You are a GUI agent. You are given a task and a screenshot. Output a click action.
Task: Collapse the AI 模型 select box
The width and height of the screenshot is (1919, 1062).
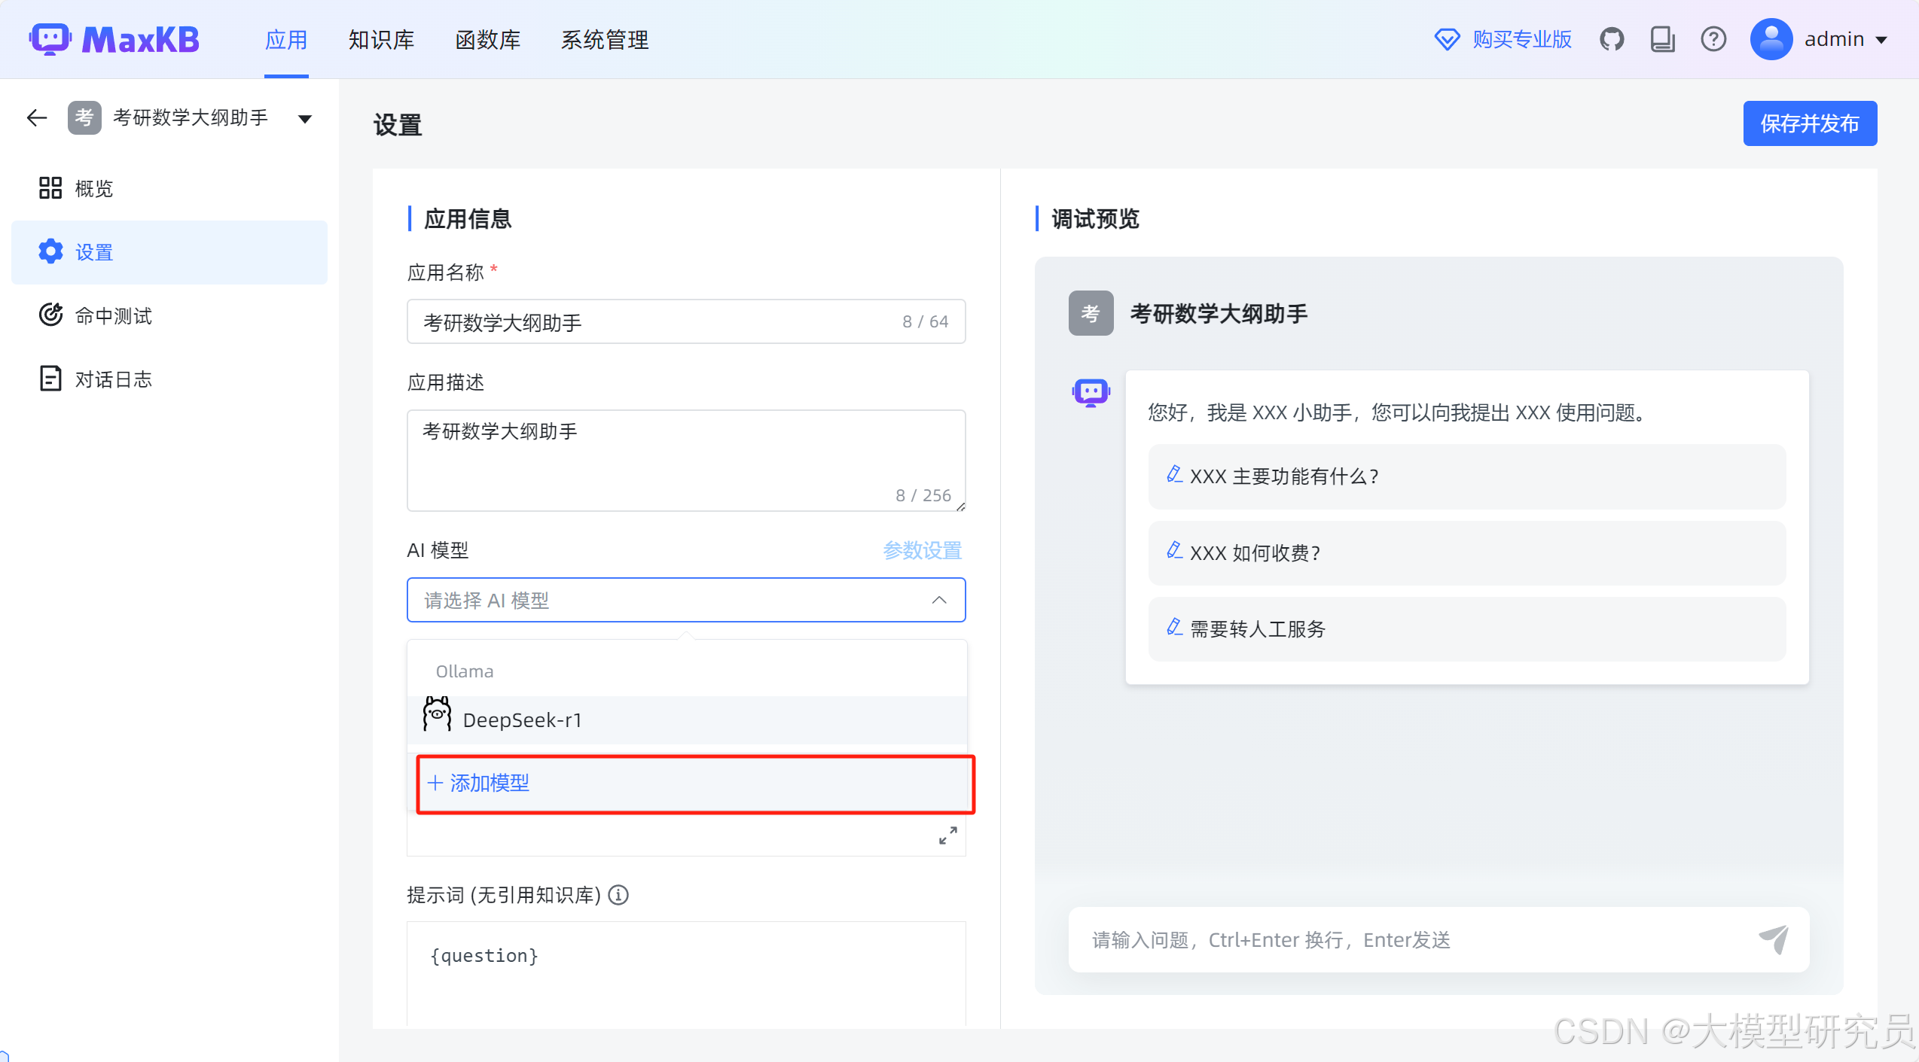[x=938, y=600]
